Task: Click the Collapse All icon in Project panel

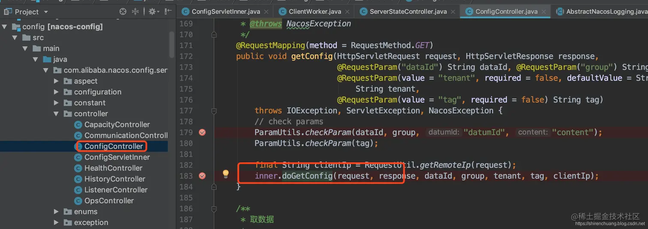Action: pyautogui.click(x=135, y=12)
